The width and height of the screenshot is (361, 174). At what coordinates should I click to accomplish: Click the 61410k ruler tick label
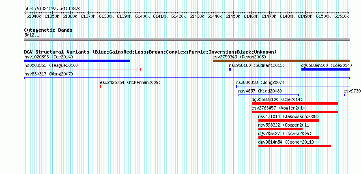(161, 16)
